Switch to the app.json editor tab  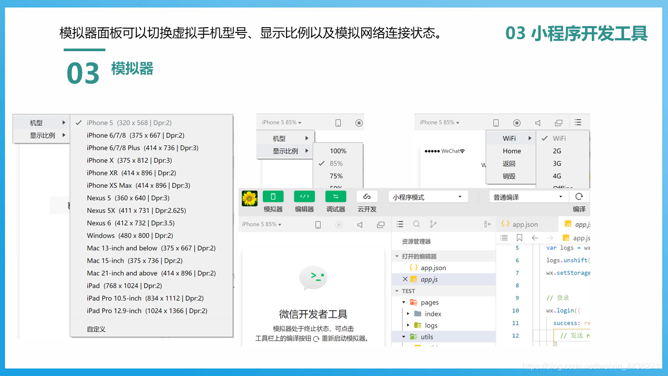coord(527,224)
